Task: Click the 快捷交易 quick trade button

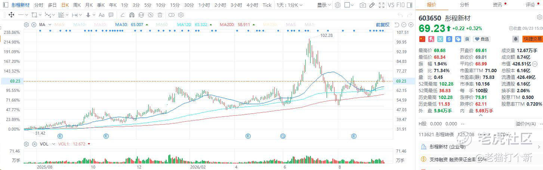Action: pos(533,39)
